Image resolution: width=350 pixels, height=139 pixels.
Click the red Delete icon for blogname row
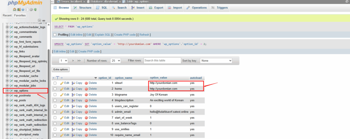point(86,94)
